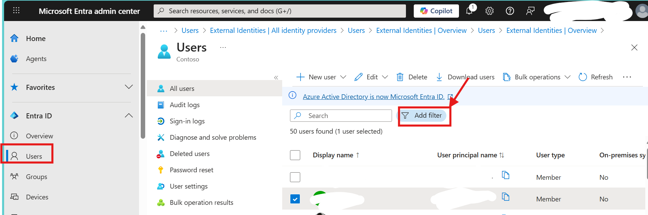Collapse the resource menu double chevron

click(276, 78)
